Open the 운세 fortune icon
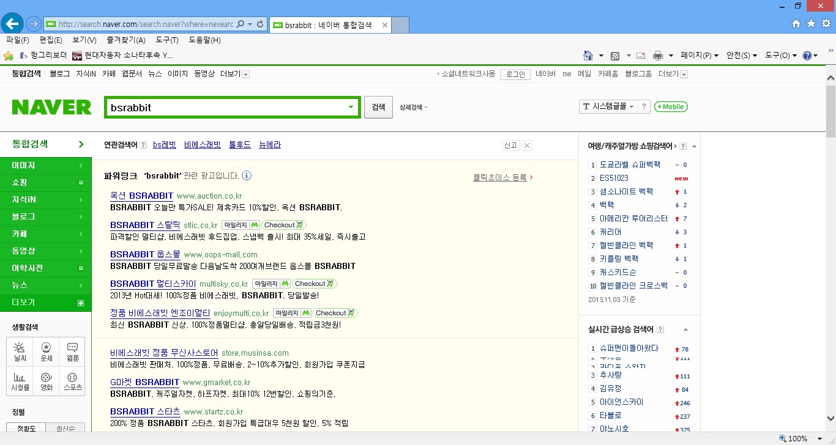The width and height of the screenshot is (836, 445). point(46,351)
